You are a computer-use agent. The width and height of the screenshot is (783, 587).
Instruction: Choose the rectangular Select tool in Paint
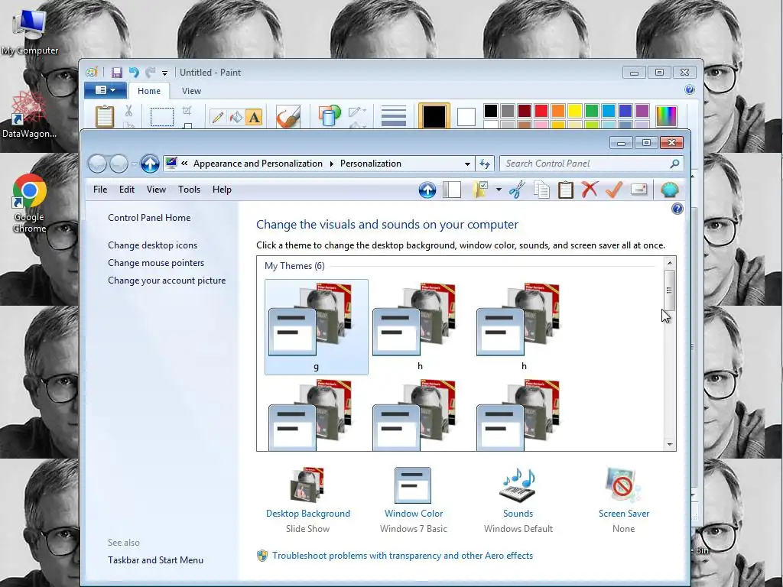tap(162, 117)
